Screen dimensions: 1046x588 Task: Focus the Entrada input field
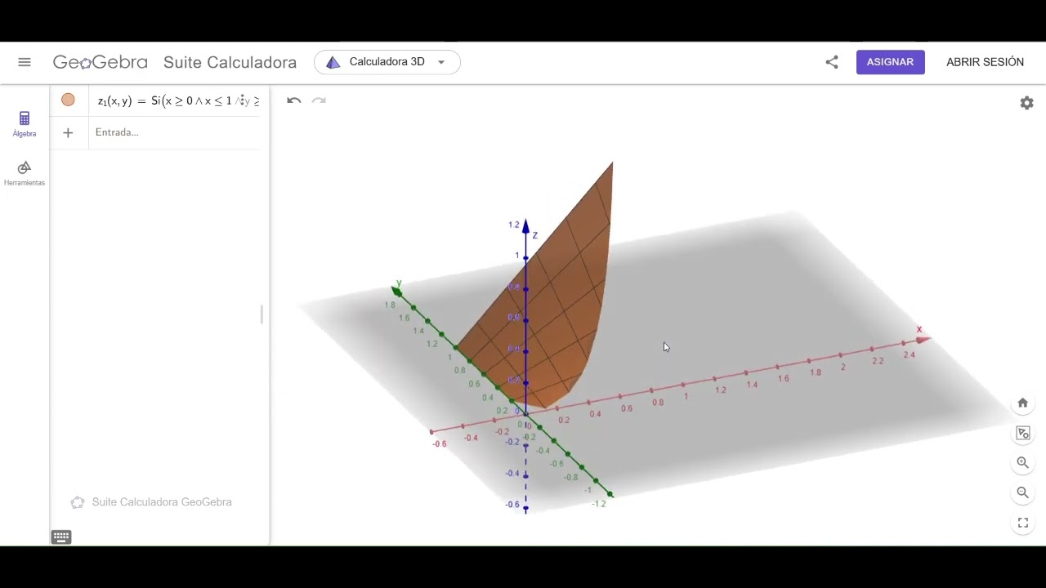[175, 132]
